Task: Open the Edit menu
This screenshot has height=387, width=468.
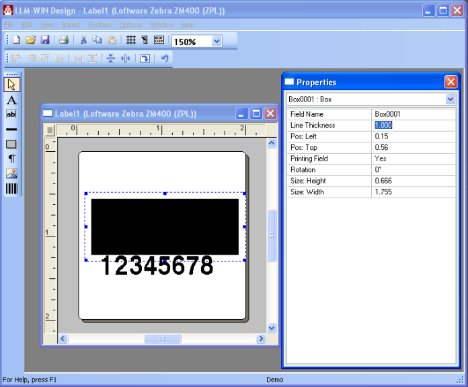Action: (27, 25)
